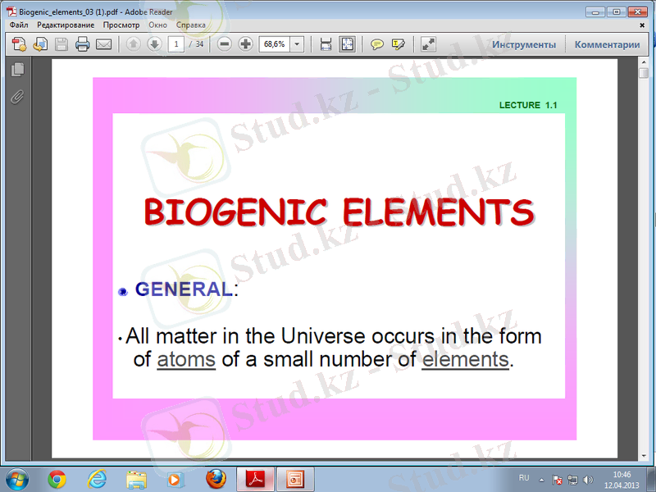
Task: Click the Save file floppy icon
Action: (x=61, y=44)
